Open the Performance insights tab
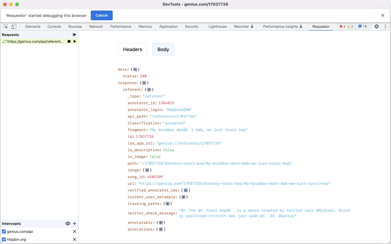The width and height of the screenshot is (391, 244). pos(283,27)
